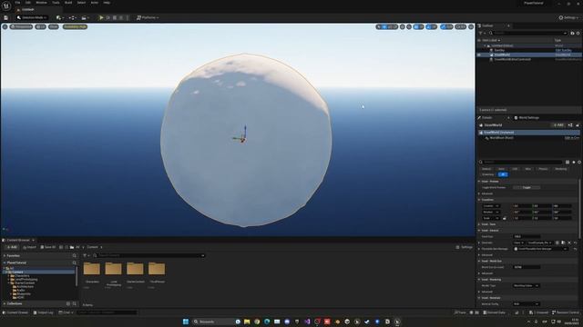Click the stop simulation button in toolbar
Viewport: 583px width, 327px height.
pos(115,17)
